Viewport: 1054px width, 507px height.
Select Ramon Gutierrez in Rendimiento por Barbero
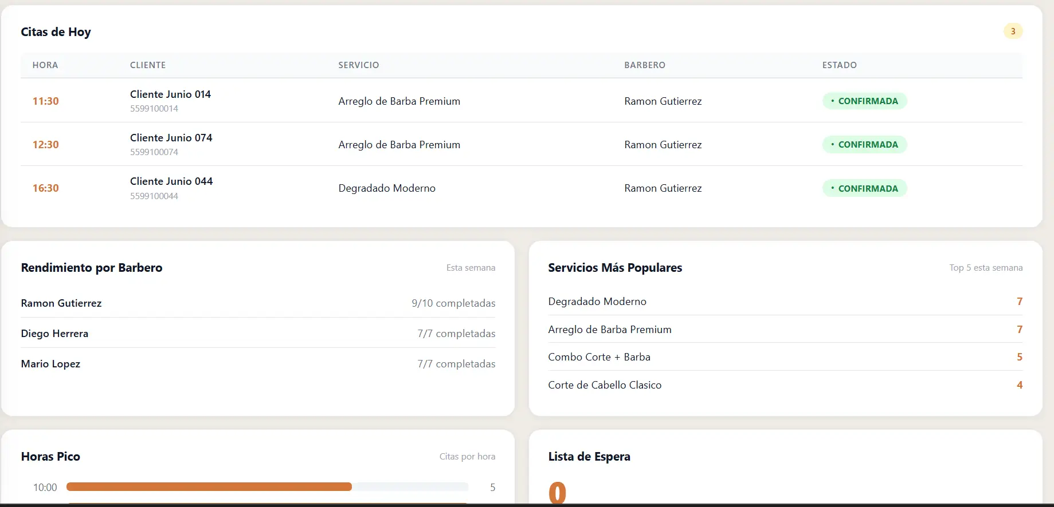pos(61,303)
